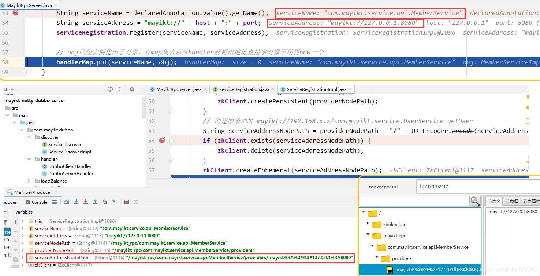Click the Collapse All icon in Project panel
The height and width of the screenshot is (276, 540).
click(120, 89)
